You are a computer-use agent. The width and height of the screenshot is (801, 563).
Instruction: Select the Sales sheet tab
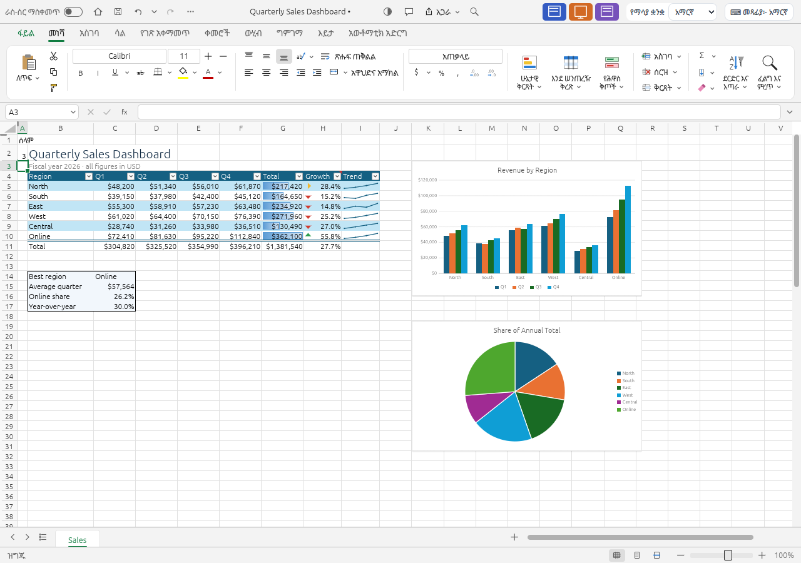77,540
